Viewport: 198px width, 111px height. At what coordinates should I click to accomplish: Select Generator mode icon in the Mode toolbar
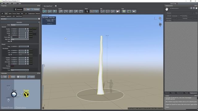(x=87, y=11)
